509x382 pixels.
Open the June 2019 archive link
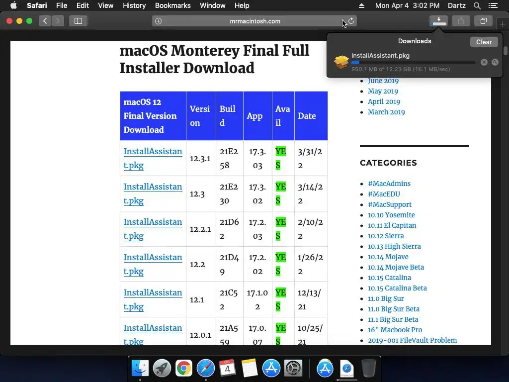pyautogui.click(x=383, y=81)
